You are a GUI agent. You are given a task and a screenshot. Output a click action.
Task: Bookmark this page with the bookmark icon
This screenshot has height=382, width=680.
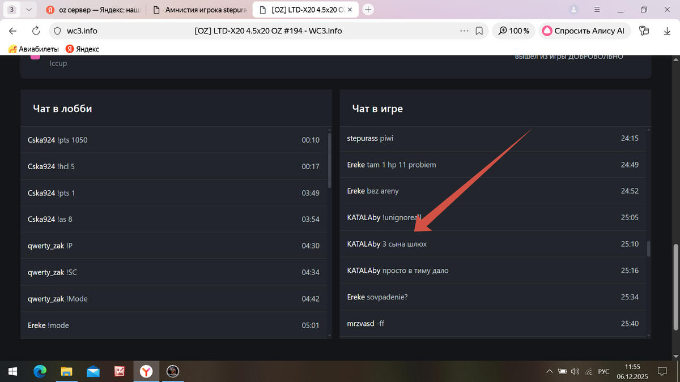click(x=479, y=31)
